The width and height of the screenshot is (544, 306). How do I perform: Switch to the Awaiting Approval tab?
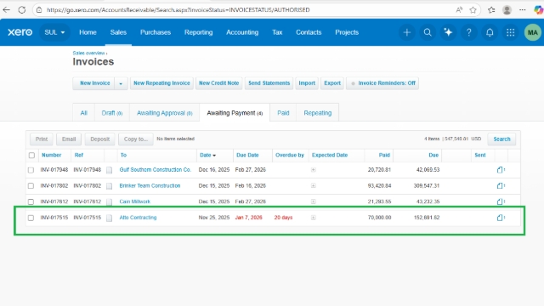click(x=164, y=113)
